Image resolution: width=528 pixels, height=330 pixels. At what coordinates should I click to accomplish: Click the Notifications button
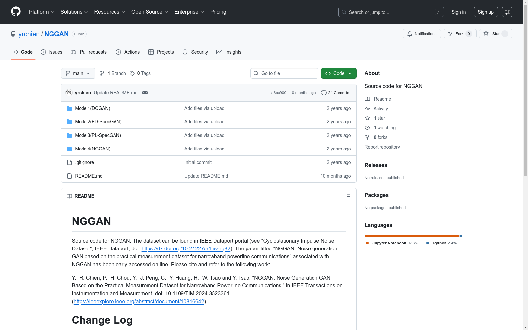(422, 34)
